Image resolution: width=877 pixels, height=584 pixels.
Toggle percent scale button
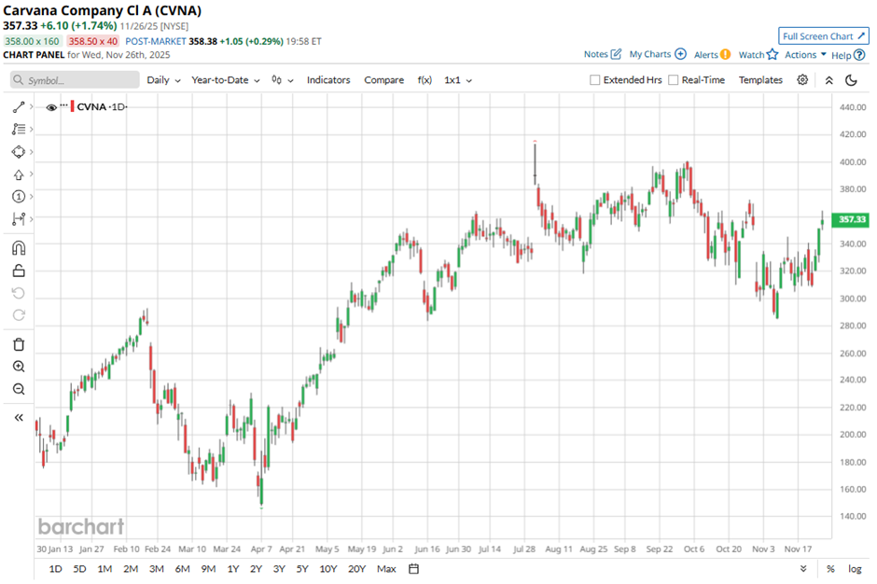(x=830, y=569)
